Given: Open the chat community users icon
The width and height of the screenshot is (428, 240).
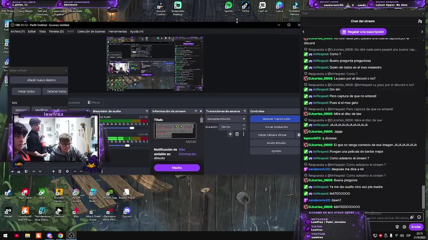Looking at the screenshot, I should pyautogui.click(x=420, y=21).
